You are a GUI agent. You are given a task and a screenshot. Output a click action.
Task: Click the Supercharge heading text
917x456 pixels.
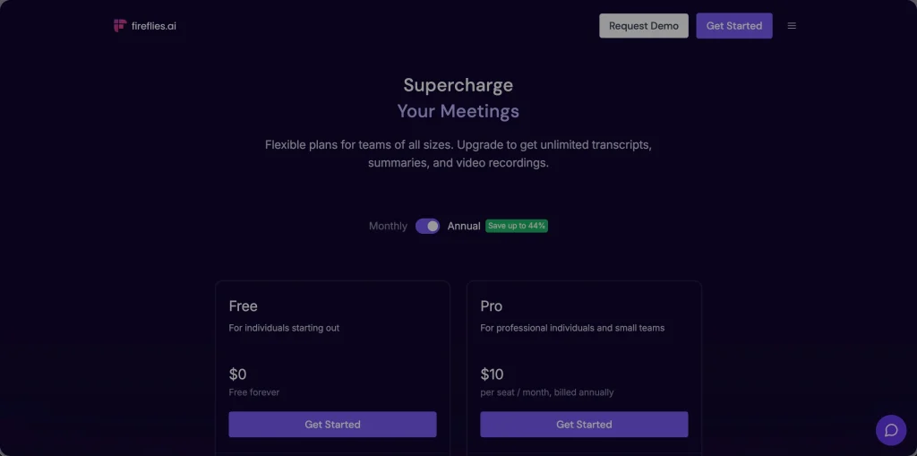[458, 85]
